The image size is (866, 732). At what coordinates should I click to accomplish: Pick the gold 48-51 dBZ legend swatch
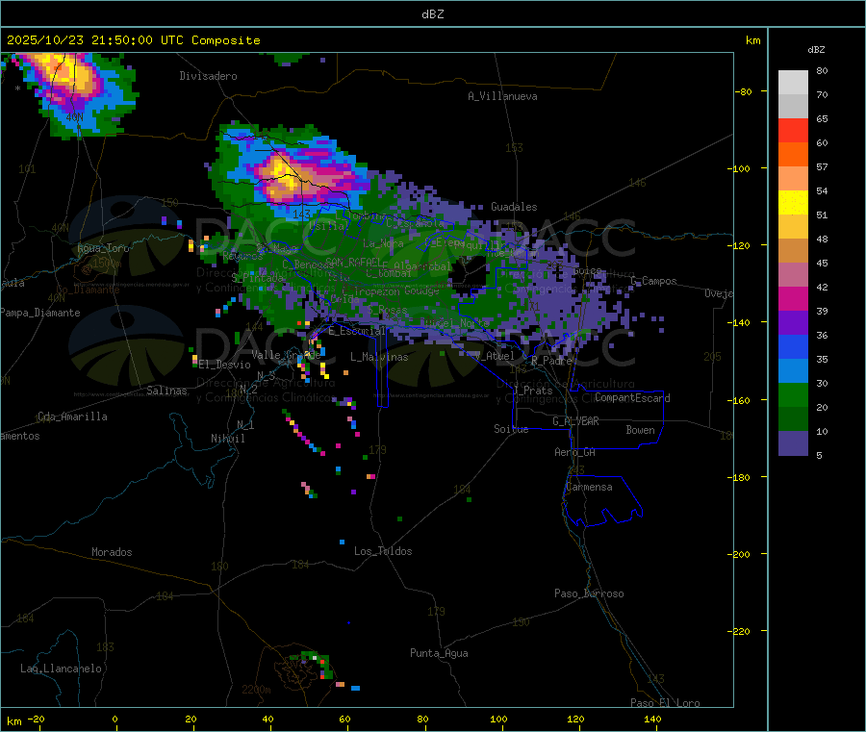tap(793, 226)
